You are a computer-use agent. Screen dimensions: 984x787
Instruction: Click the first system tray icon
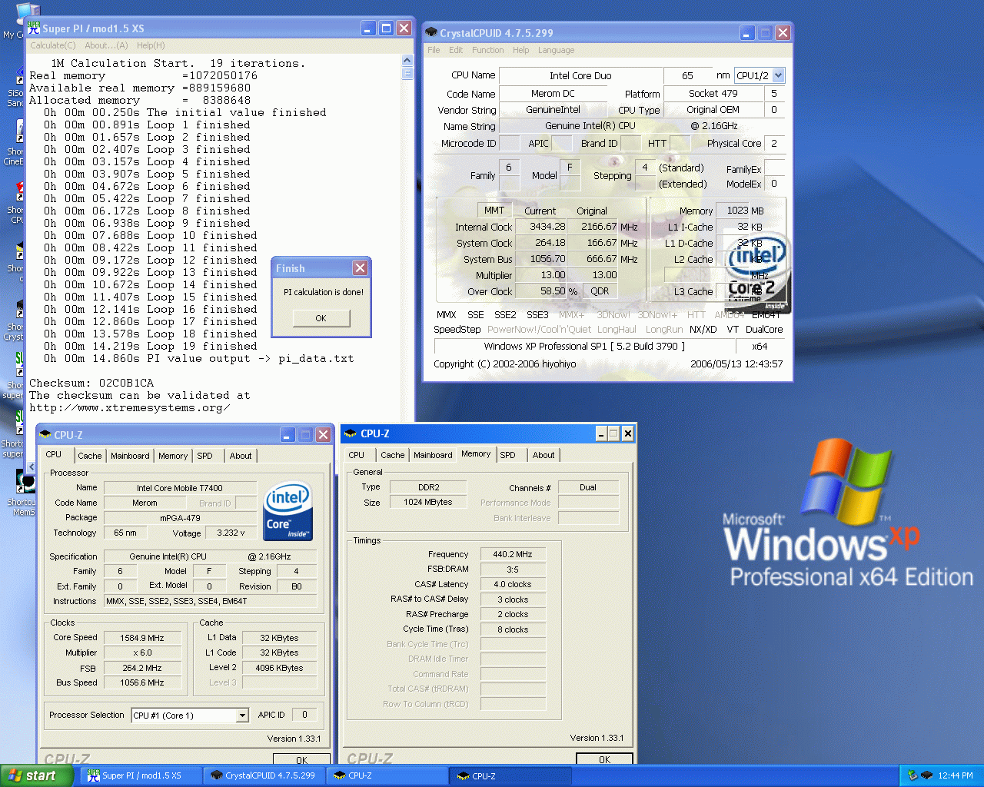tap(913, 775)
